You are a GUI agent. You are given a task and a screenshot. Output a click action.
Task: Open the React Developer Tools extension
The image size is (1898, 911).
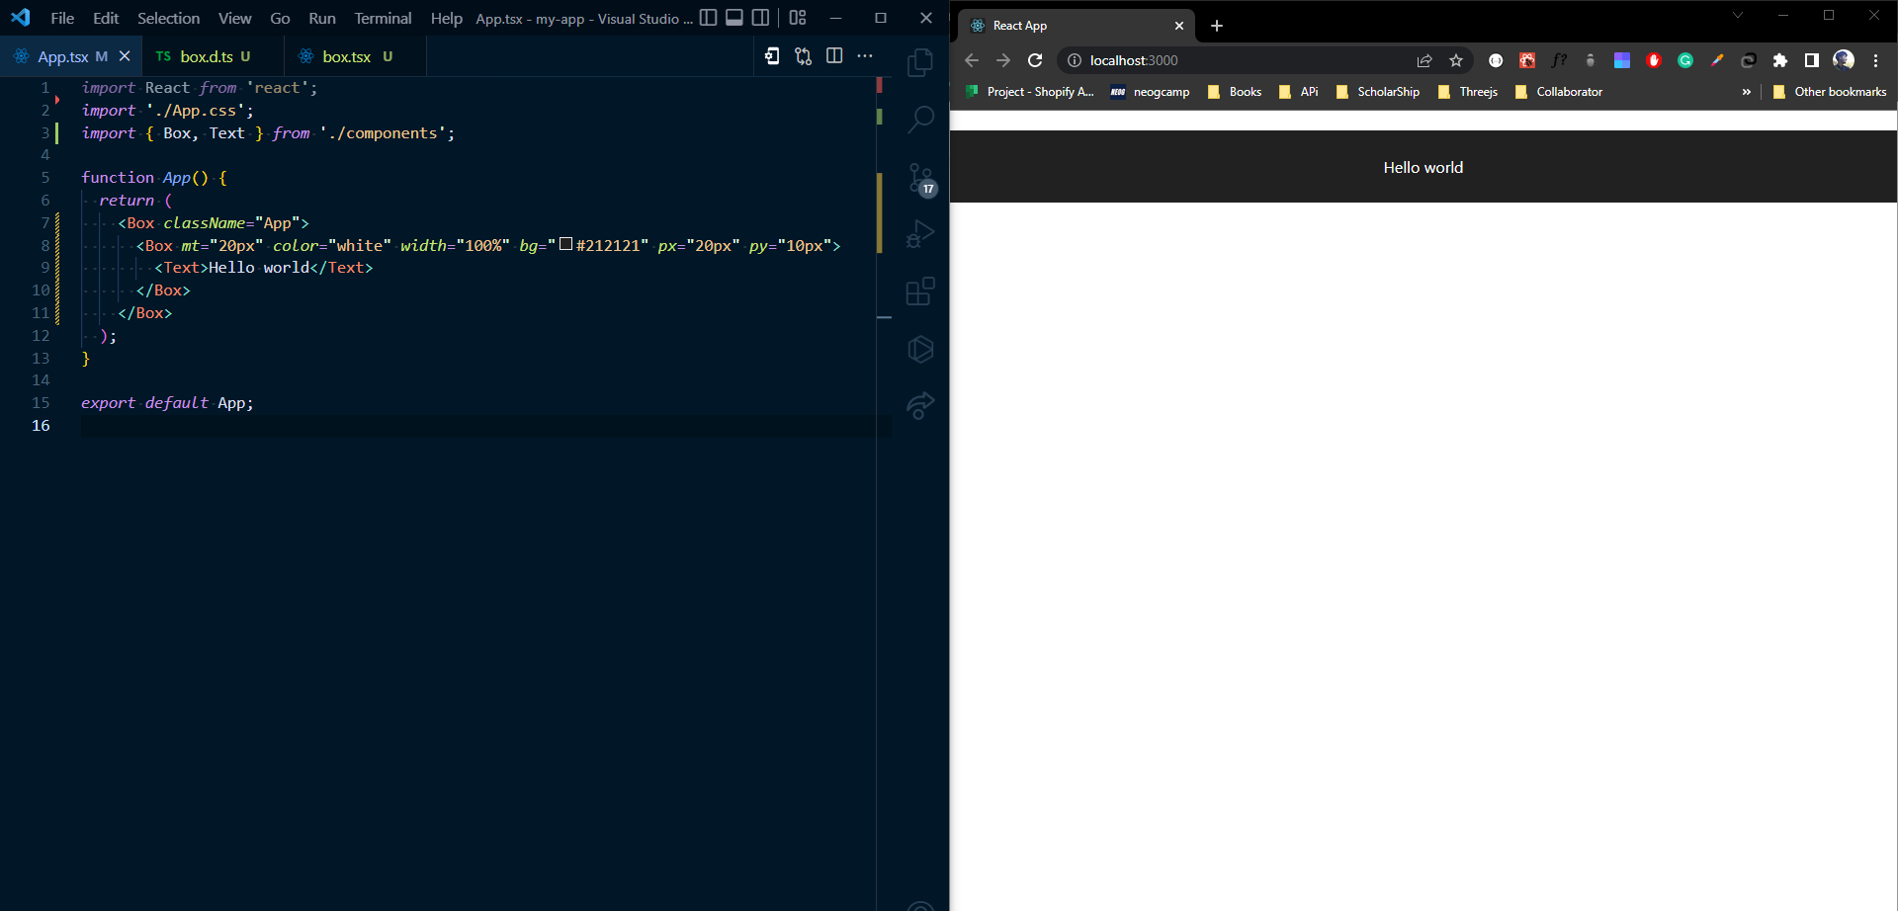[x=1527, y=60]
